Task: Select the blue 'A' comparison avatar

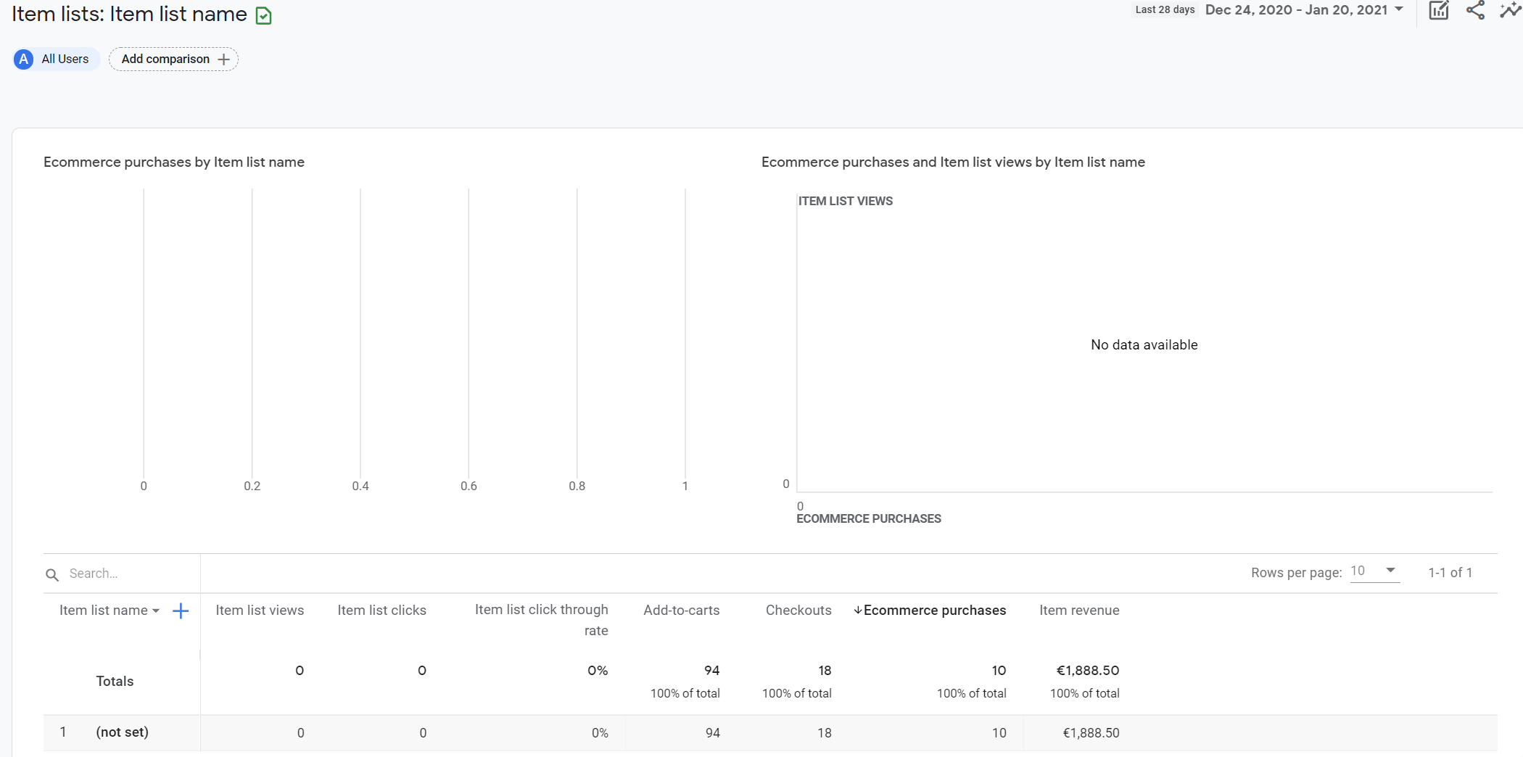Action: (22, 59)
